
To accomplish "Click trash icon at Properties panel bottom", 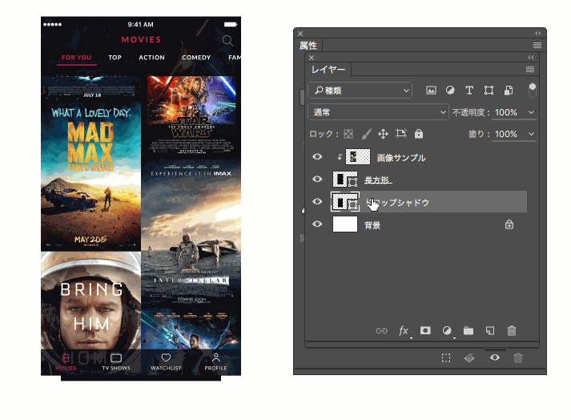I will (x=518, y=358).
